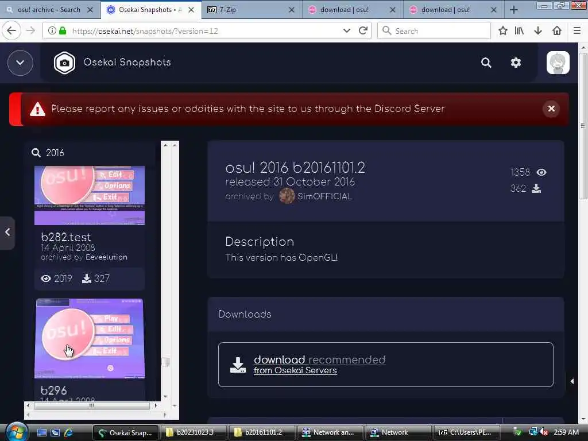Open the b296 snapshot thumbnail

(x=90, y=339)
